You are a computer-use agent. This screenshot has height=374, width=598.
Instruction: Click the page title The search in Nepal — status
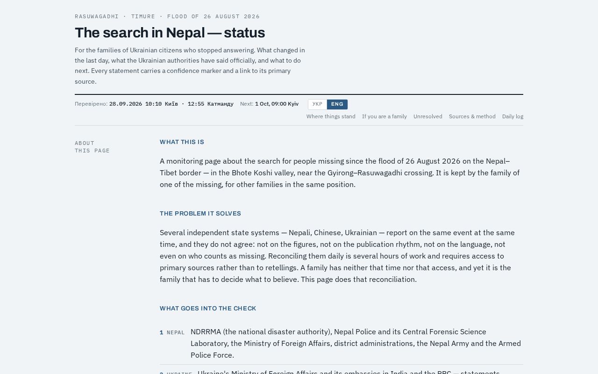[x=170, y=33]
